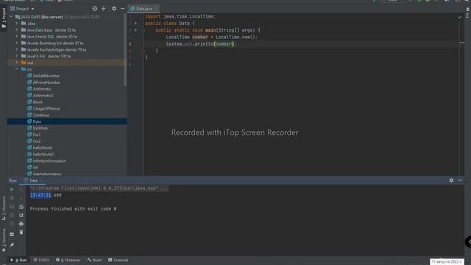Click the date tooltip at bottom right
The width and height of the screenshot is (471, 265).
tap(447, 262)
